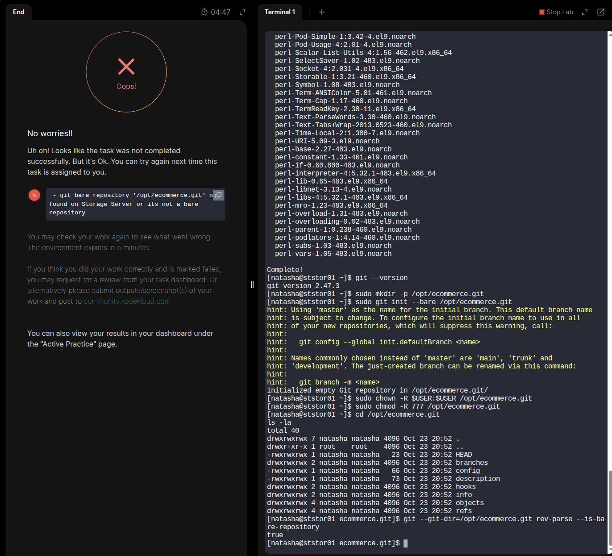Click the "true" output line
This screenshot has width=612, height=556.
(x=275, y=535)
